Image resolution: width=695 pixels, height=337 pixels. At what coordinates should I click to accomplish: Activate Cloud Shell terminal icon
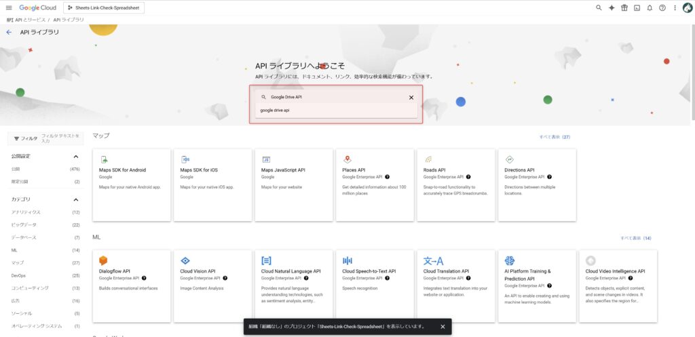pyautogui.click(x=637, y=7)
